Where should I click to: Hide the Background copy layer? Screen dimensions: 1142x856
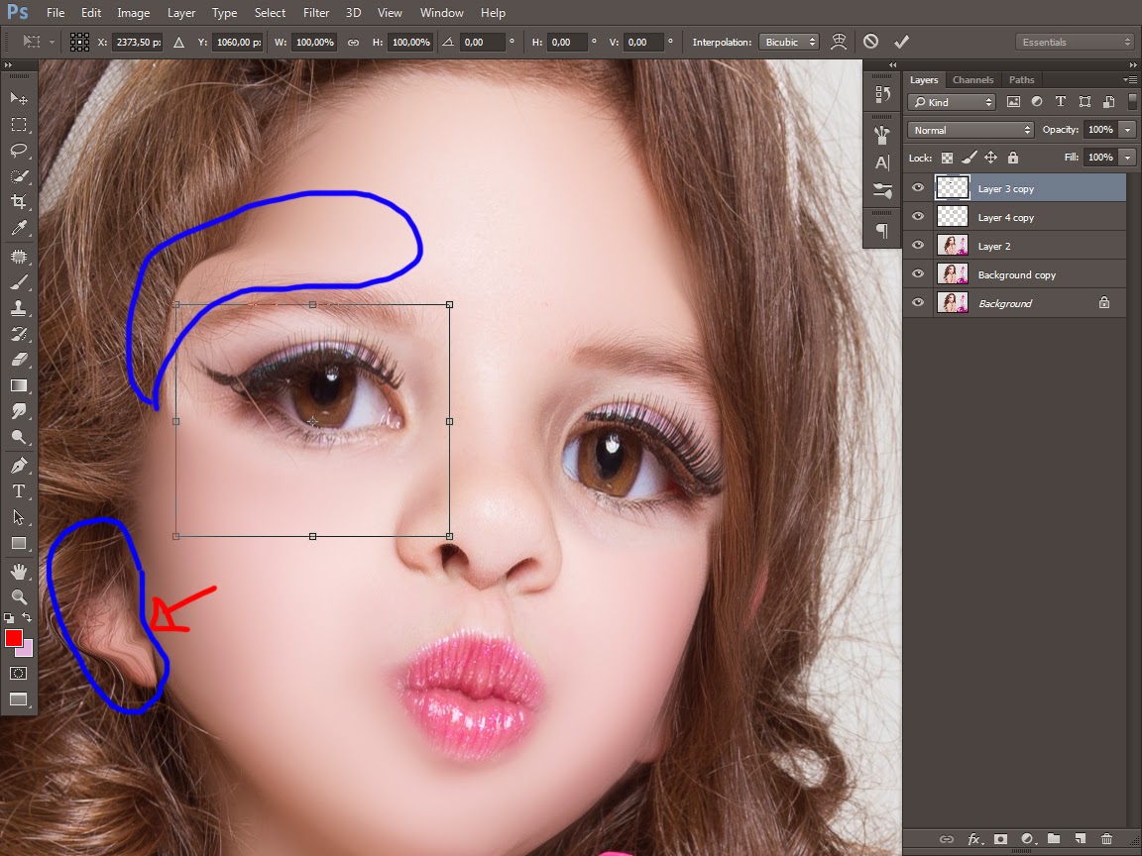tap(918, 273)
